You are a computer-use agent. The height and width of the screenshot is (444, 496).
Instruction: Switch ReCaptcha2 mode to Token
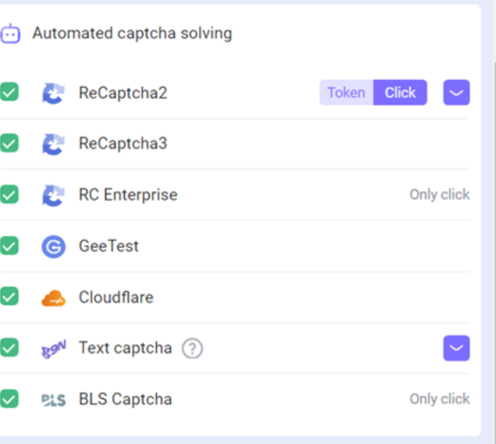346,93
